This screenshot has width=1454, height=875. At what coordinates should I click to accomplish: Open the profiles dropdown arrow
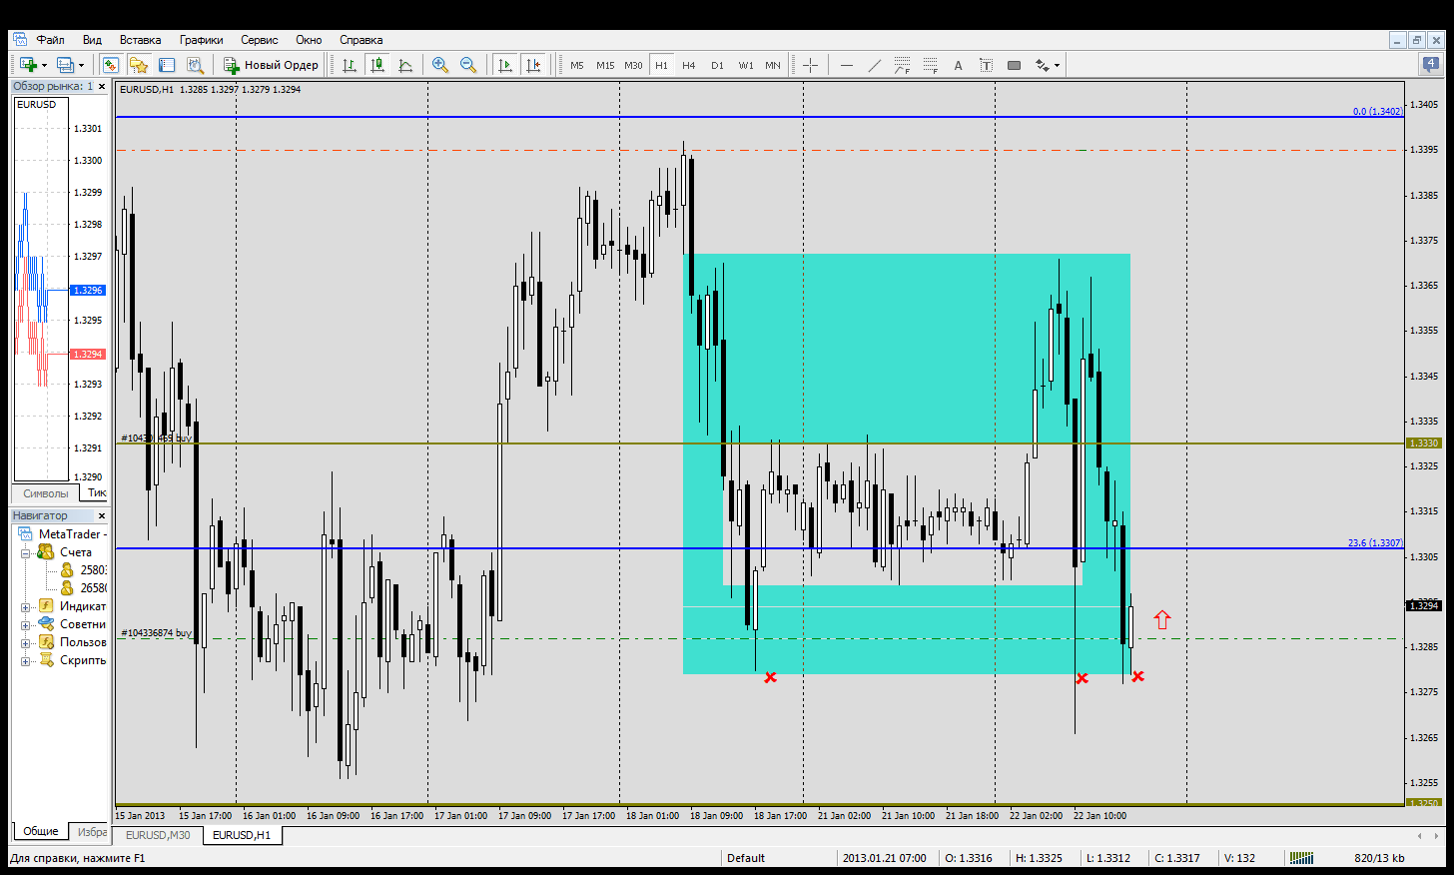81,65
